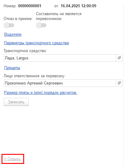Expand the Прицепы section link
The height and width of the screenshot is (166, 124).
tap(12, 68)
